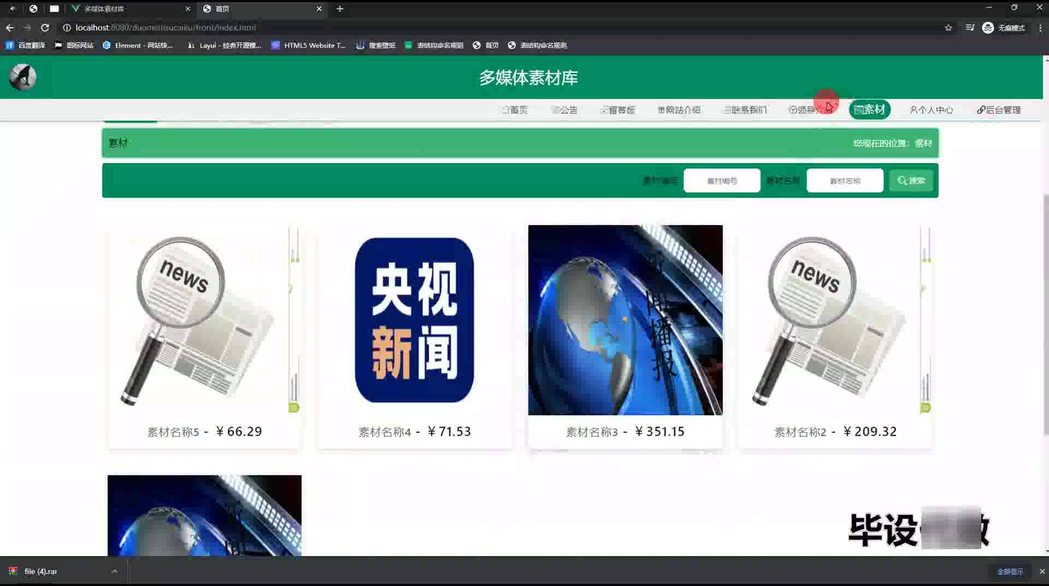This screenshot has width=1049, height=586.
Task: Click the 素材名称4 - ￥71.53 caption
Action: coord(415,432)
